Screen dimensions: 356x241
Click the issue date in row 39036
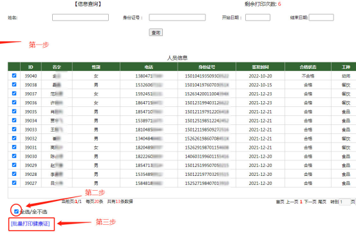[x=260, y=102]
